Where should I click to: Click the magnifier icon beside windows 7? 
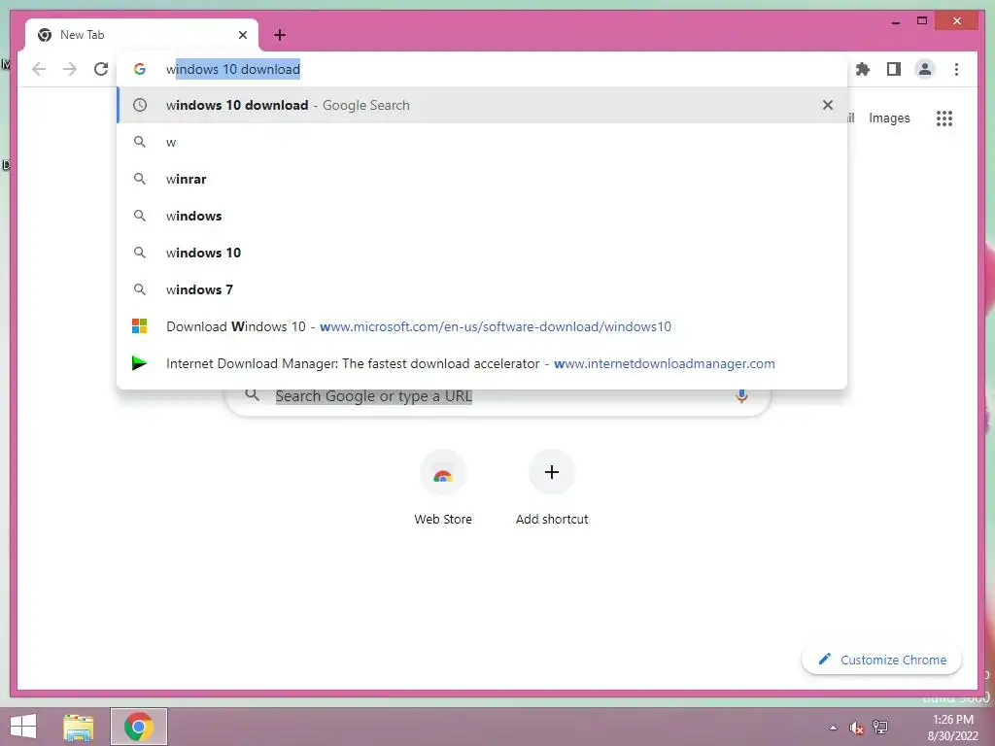140,289
